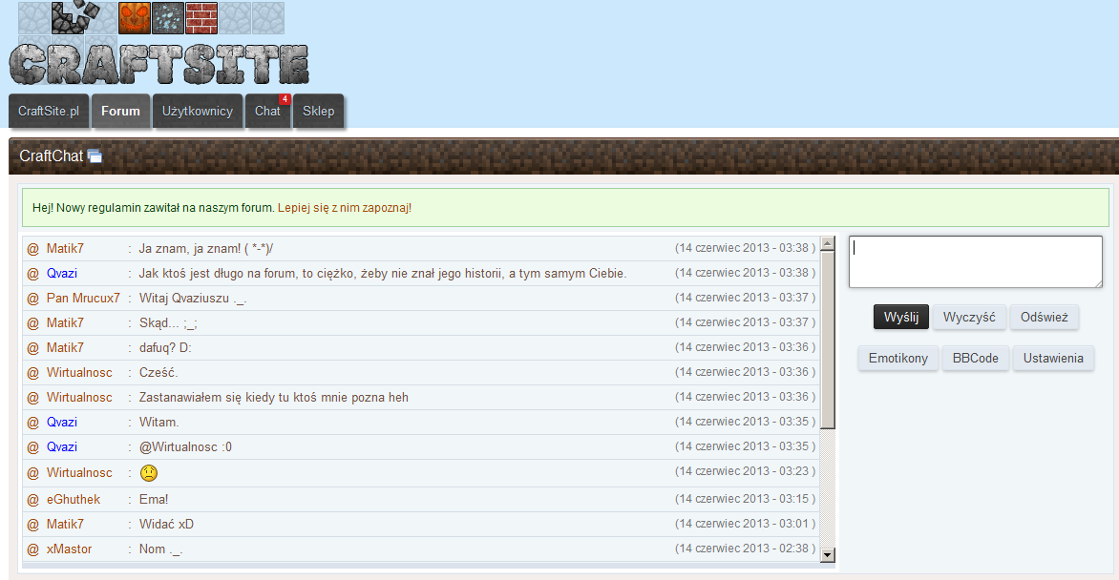1119x580 pixels.
Task: Click the CraftChat popup window icon
Action: 95,156
